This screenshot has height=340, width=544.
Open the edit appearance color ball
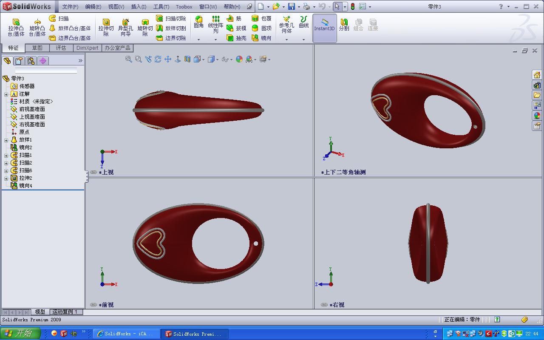(x=239, y=59)
